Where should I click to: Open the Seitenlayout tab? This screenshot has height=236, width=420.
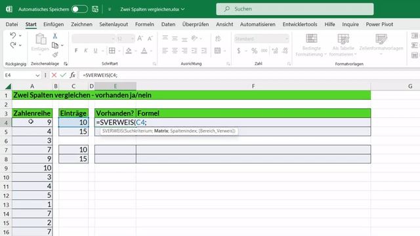(x=114, y=24)
